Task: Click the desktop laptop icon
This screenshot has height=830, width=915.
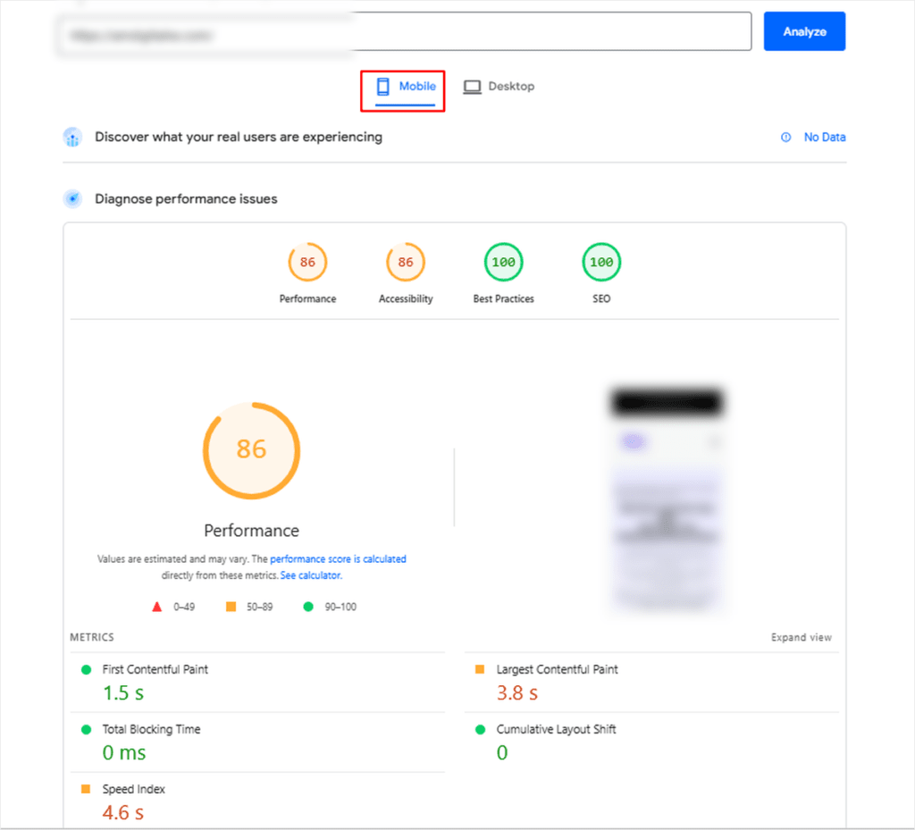Action: click(472, 87)
